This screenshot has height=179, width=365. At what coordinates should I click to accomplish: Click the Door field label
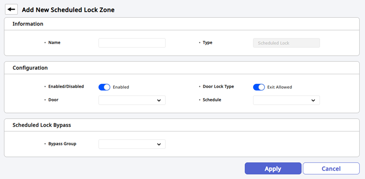[x=53, y=100]
